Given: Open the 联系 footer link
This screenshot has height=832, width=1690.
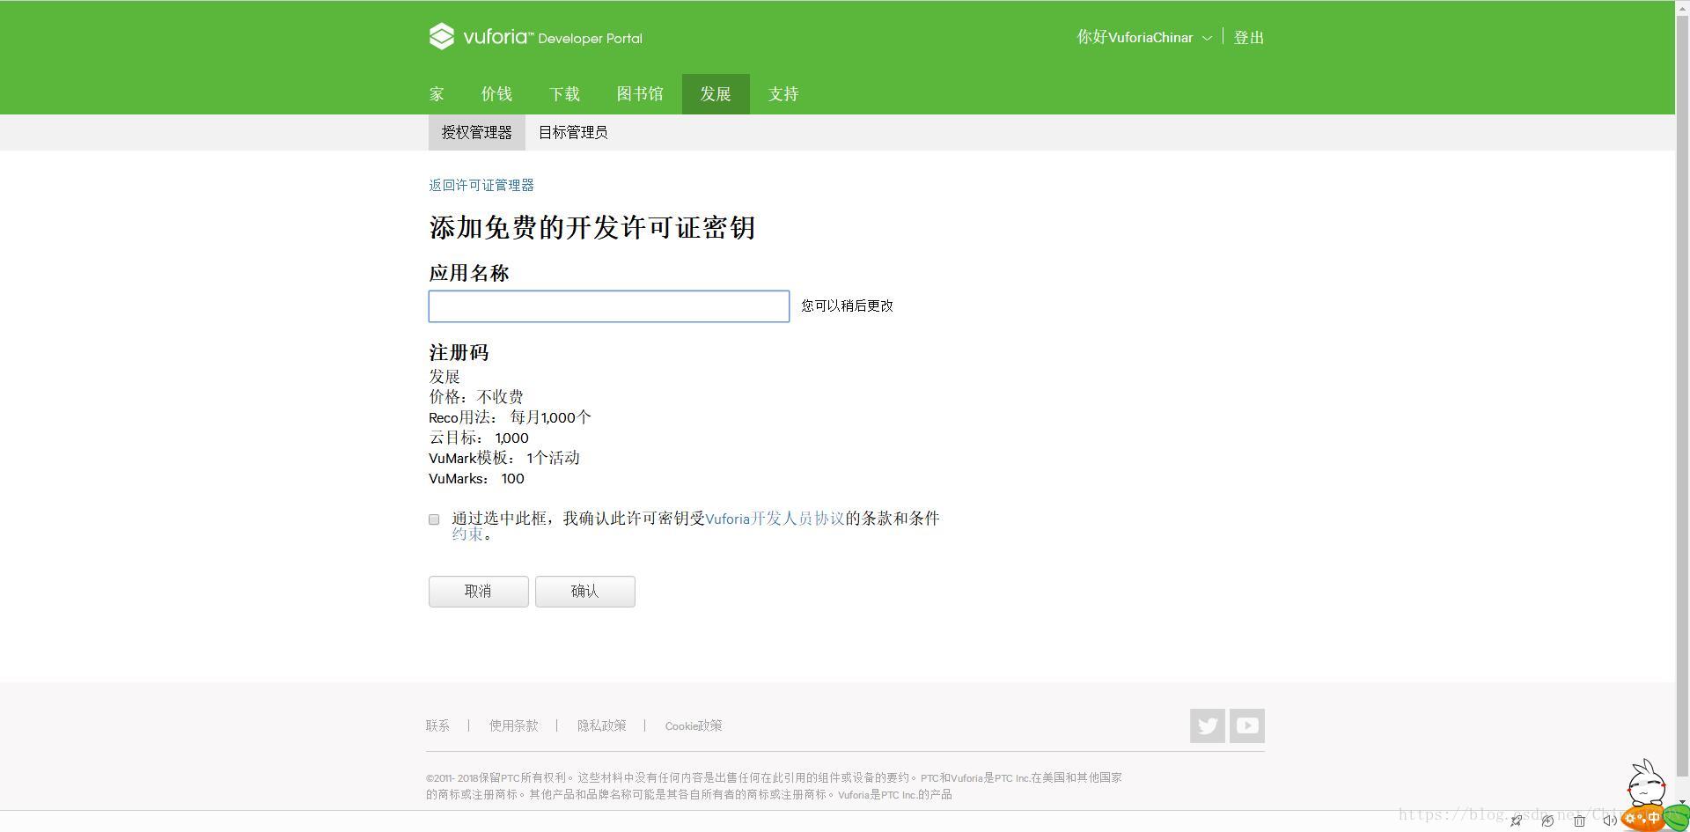Looking at the screenshot, I should point(437,725).
